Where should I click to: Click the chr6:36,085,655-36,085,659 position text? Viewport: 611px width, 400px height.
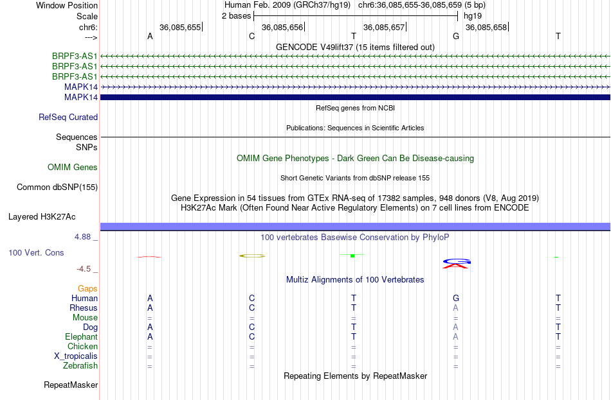pos(410,5)
